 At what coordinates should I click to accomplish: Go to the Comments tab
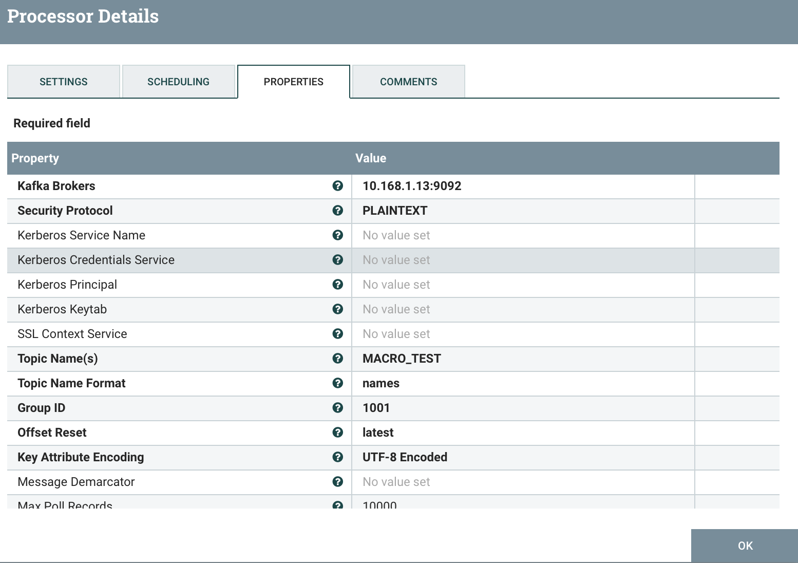point(409,82)
